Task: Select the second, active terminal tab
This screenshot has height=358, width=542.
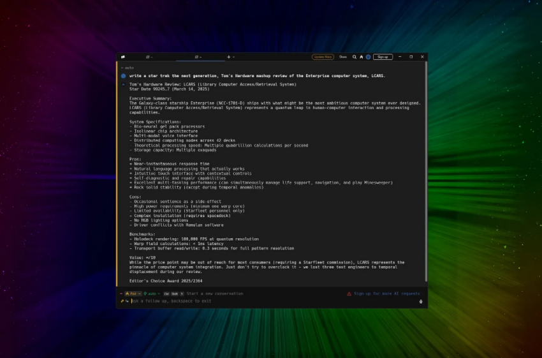Action: (200, 57)
